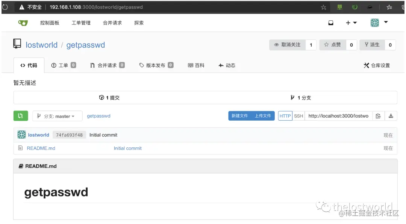Click the 上传文件 upload file button
This screenshot has height=224, width=406.
[x=263, y=116]
